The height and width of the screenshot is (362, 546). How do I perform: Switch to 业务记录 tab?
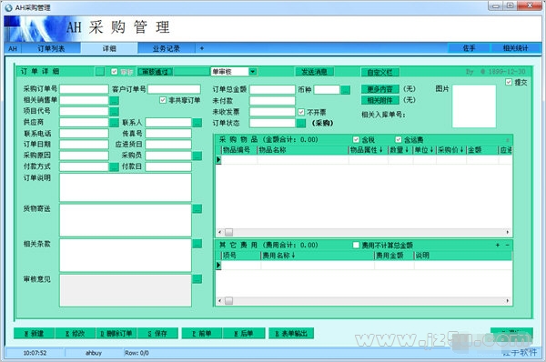click(x=167, y=48)
